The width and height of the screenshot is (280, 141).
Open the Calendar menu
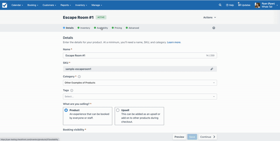(17, 5)
